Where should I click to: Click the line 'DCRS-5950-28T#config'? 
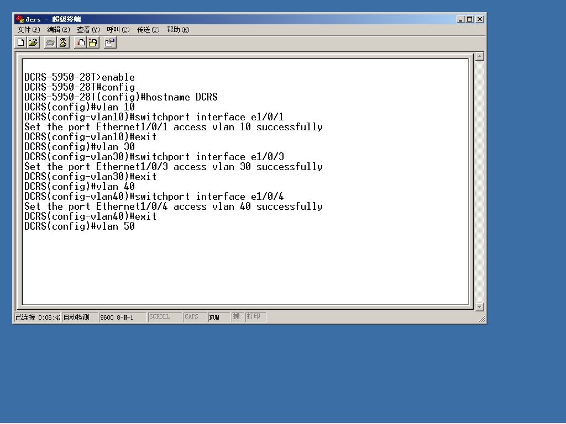coord(80,87)
